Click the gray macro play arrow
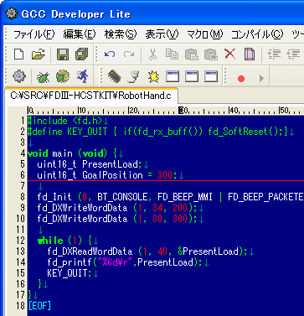 point(261,79)
